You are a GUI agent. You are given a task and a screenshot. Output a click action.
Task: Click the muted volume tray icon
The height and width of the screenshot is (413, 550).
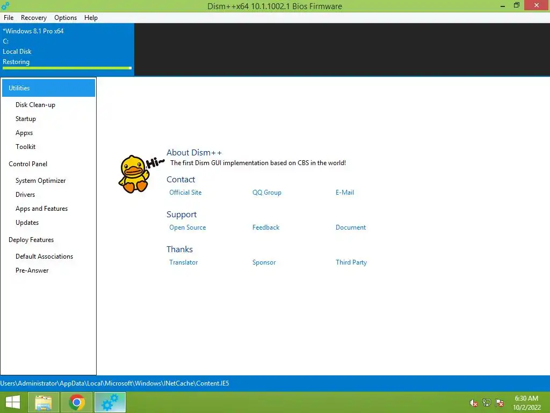click(474, 403)
